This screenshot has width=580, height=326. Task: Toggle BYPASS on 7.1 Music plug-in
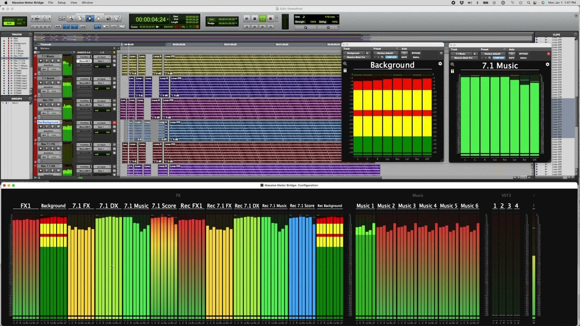point(523,54)
